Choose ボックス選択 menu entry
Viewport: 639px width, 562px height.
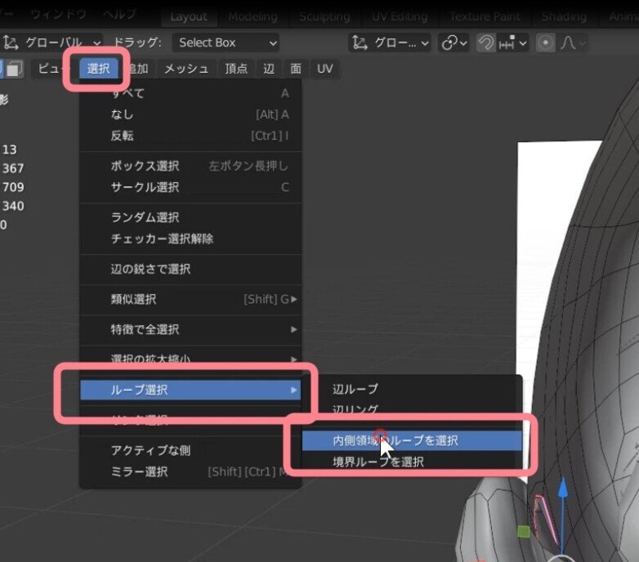(x=190, y=166)
